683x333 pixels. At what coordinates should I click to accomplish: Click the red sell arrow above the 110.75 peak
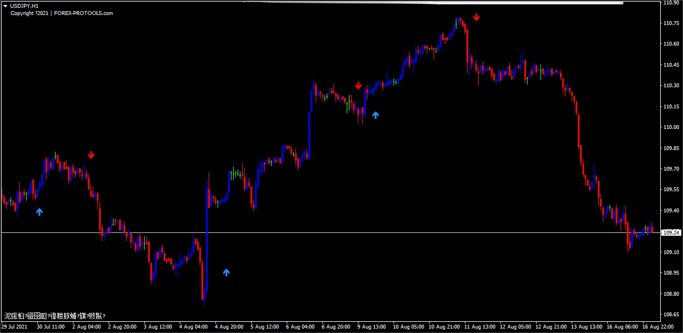[476, 17]
